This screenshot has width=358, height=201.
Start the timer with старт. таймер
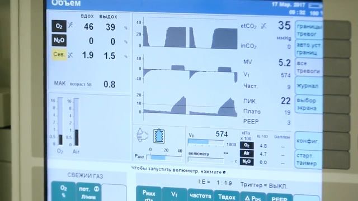(309, 159)
